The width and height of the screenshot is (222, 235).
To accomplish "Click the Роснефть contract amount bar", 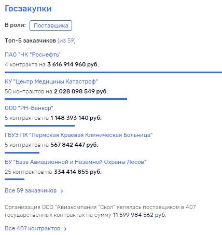I will click(113, 72).
